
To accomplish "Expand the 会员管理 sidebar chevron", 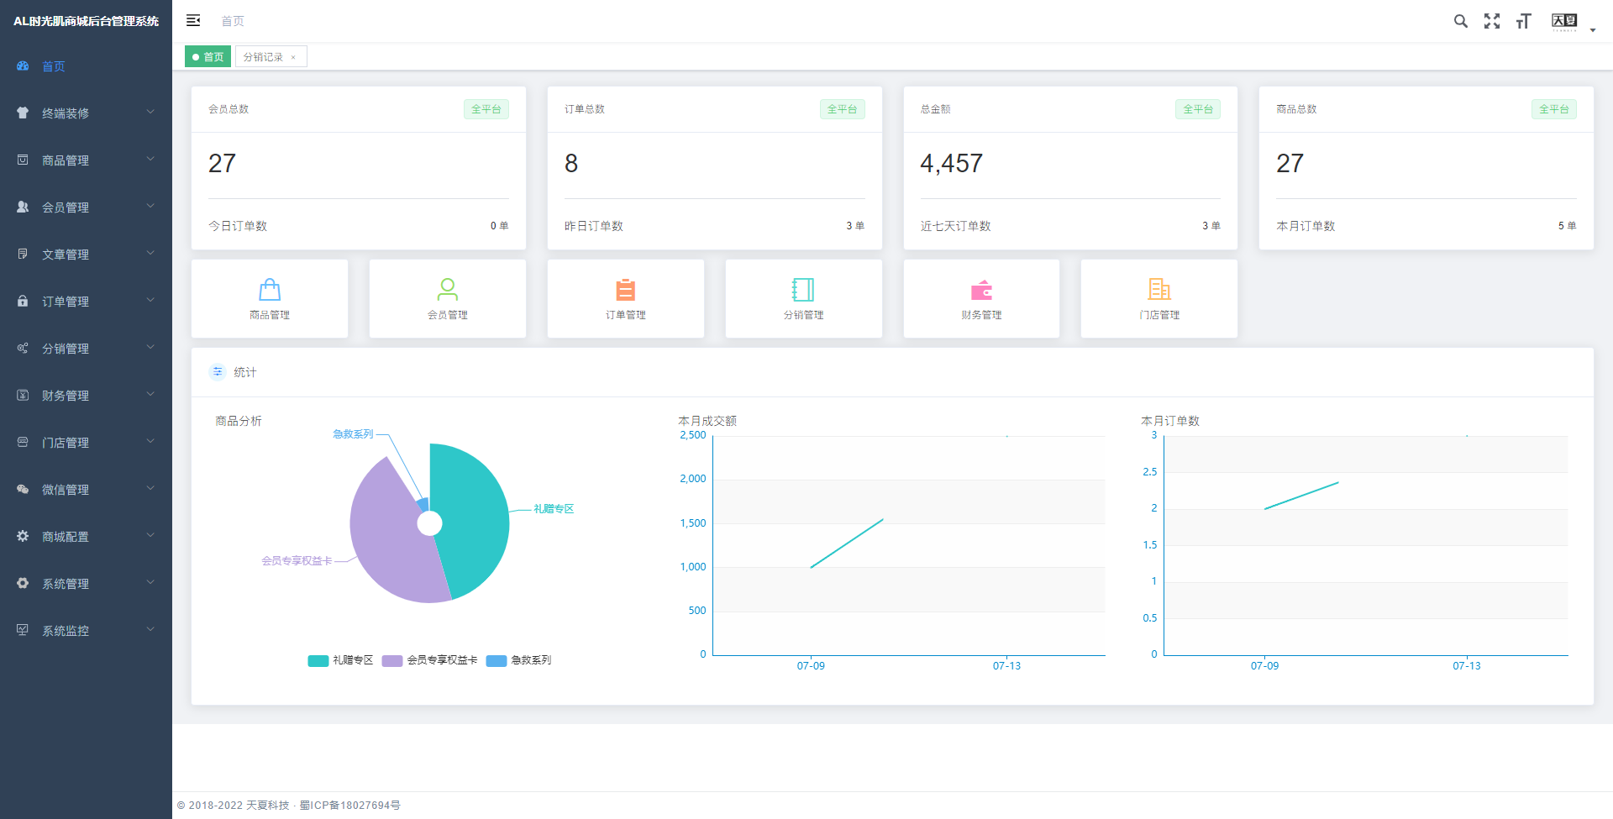I will (x=150, y=206).
